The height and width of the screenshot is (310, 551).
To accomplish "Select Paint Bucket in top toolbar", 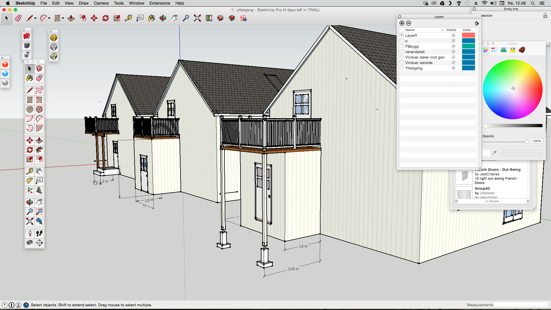I will pos(152,18).
